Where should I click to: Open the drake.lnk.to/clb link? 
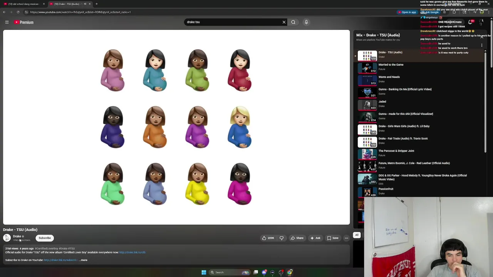coord(132,252)
